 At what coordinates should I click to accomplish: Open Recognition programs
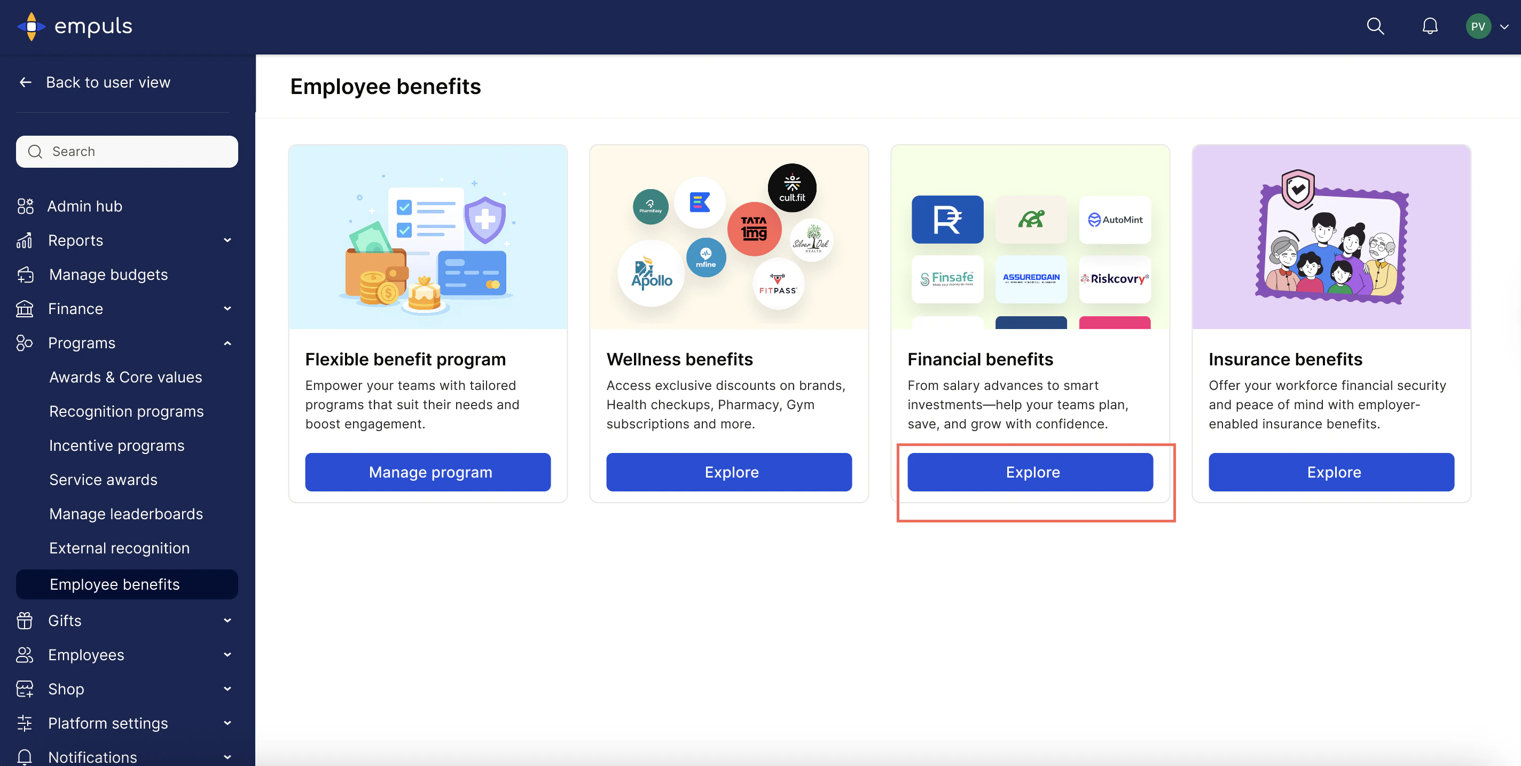[127, 412]
